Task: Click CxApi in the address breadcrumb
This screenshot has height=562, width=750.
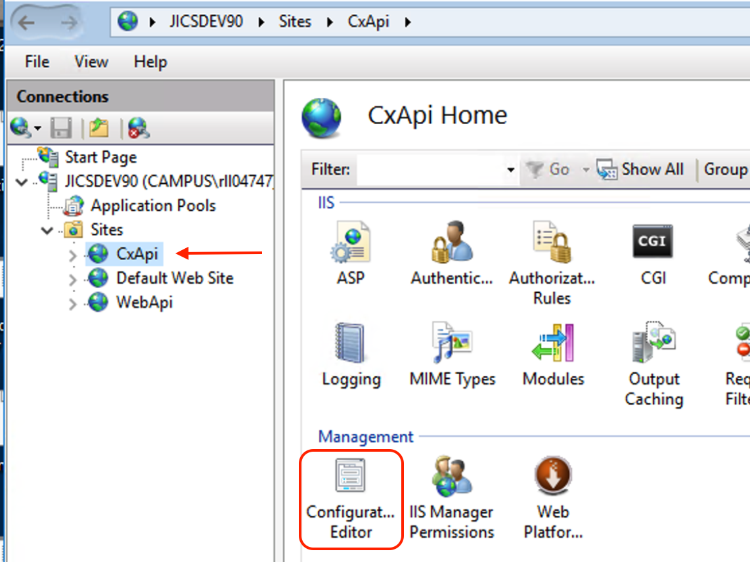Action: [368, 22]
